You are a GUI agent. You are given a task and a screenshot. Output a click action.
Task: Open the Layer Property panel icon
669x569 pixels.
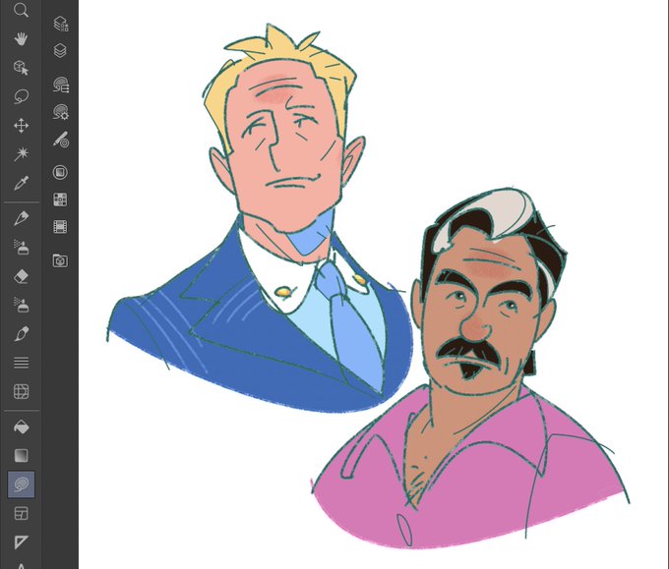[x=61, y=24]
